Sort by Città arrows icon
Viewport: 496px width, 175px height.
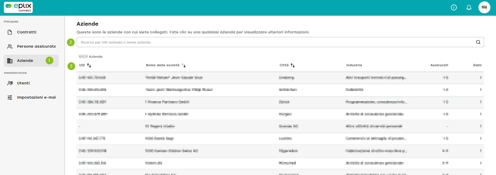293,65
